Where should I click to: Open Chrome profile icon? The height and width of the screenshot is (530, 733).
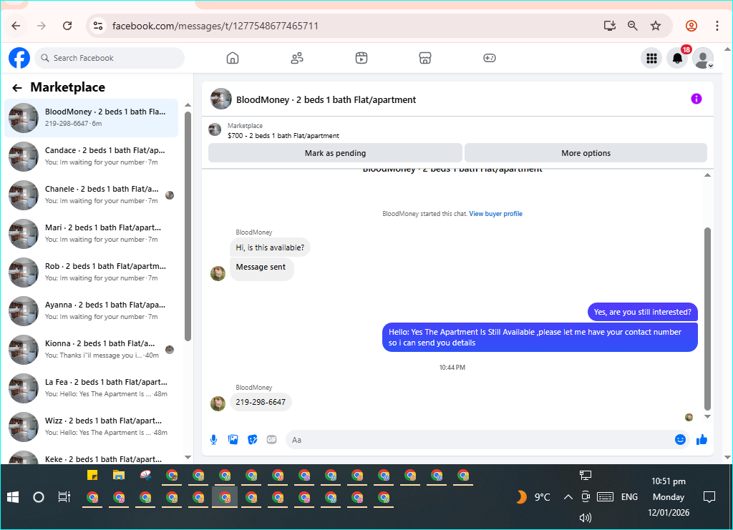click(x=691, y=26)
